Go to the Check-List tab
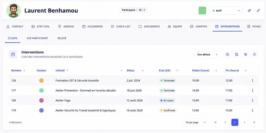This screenshot has height=133, width=266. (121, 27)
